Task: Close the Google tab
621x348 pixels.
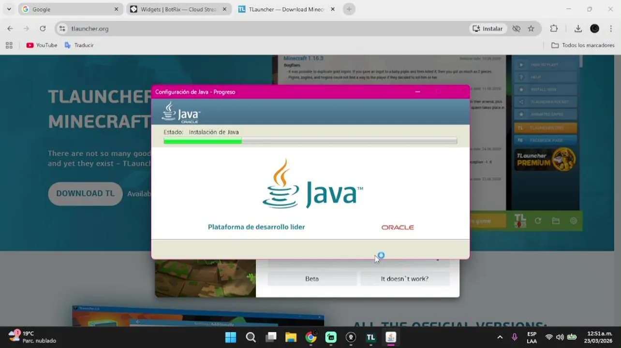Action: pos(116,9)
